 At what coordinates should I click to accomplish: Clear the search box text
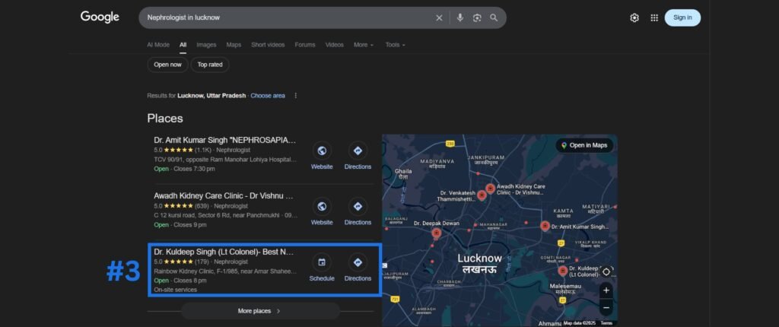point(439,17)
